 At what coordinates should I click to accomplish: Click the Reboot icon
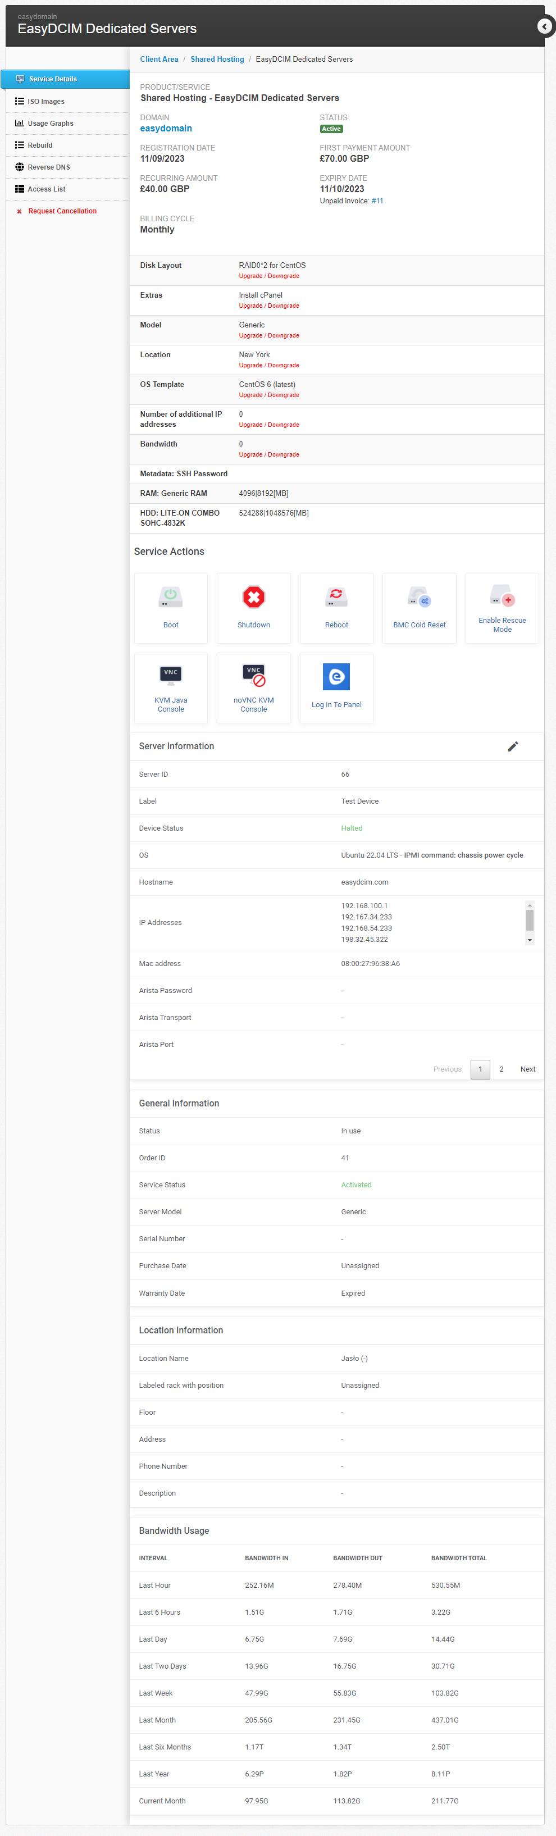coord(336,596)
